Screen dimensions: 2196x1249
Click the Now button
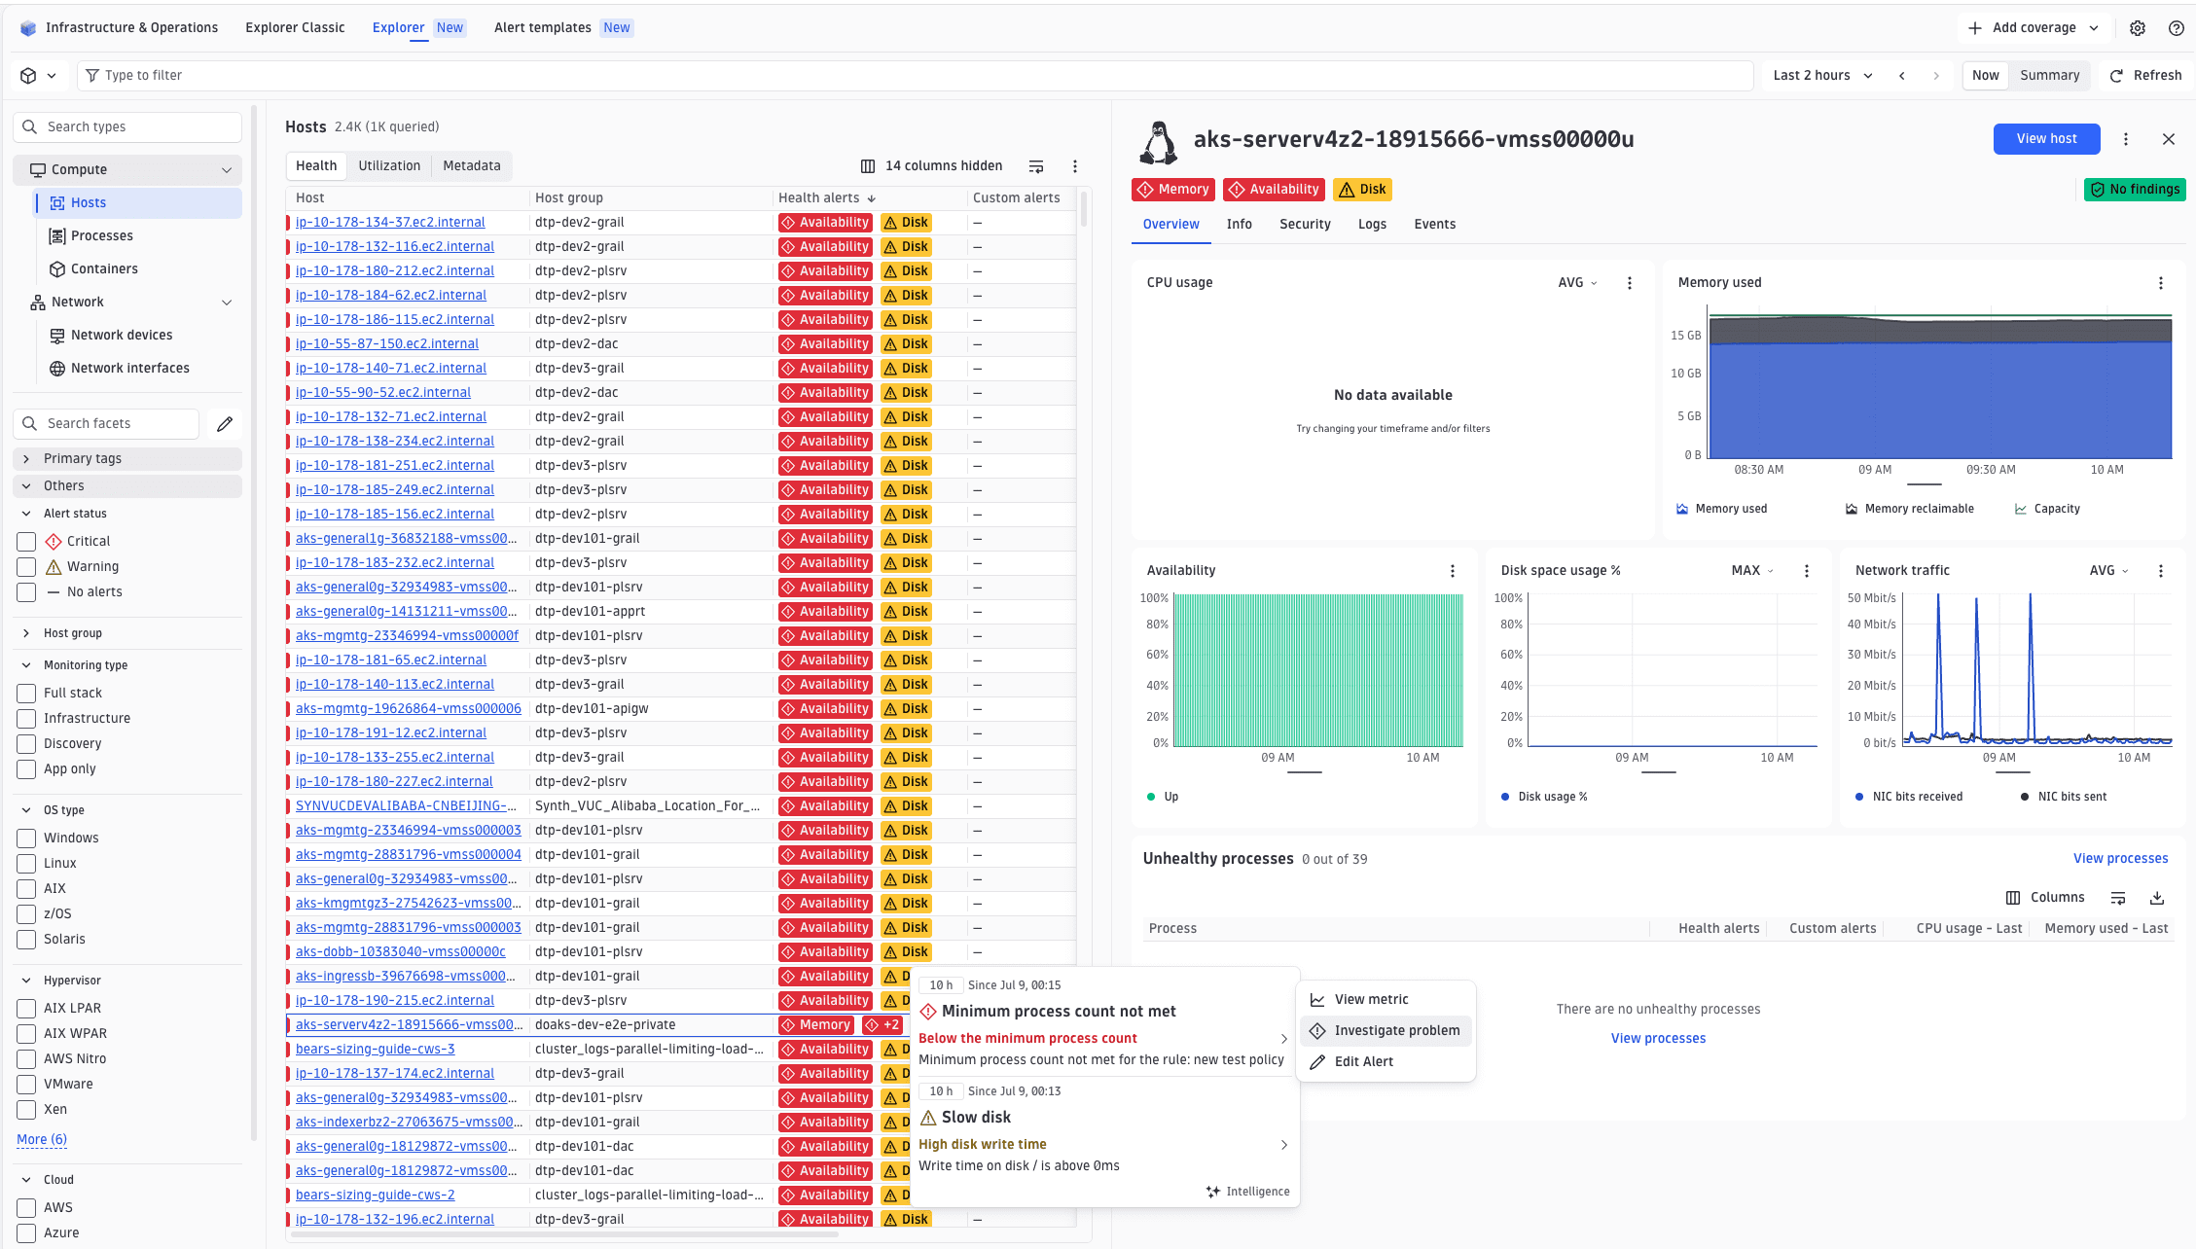[1985, 75]
